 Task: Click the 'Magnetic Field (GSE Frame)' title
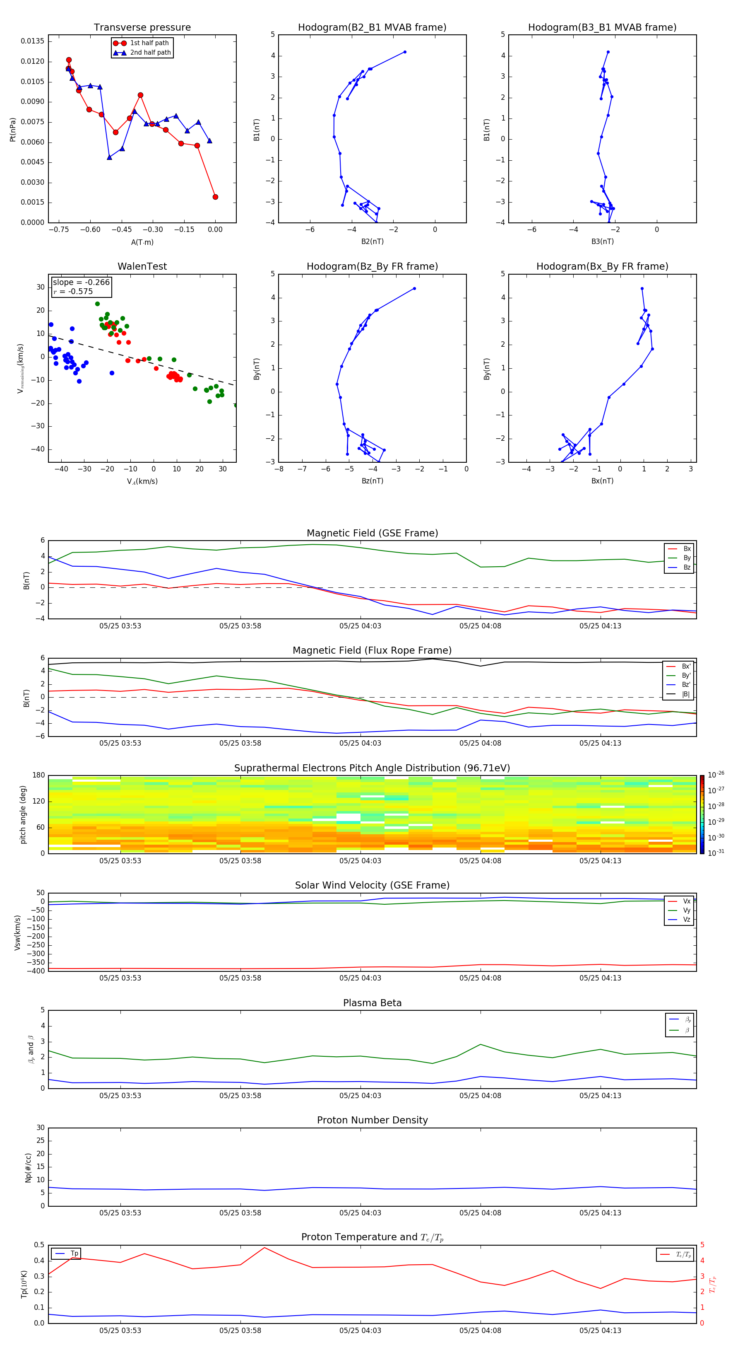pyautogui.click(x=372, y=533)
